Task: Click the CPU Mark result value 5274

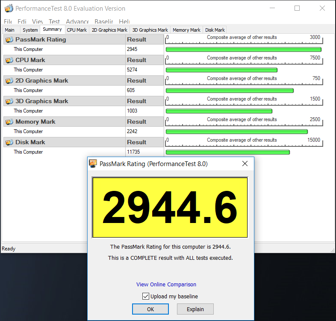Action: tap(132, 70)
